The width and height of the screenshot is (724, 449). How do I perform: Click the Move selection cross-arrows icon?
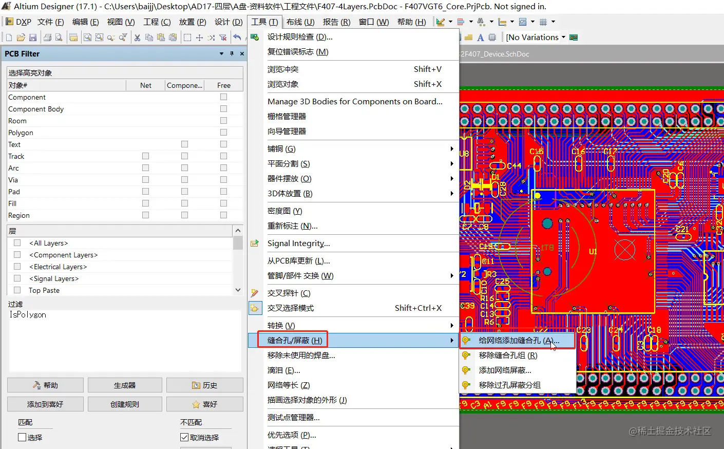pos(199,38)
